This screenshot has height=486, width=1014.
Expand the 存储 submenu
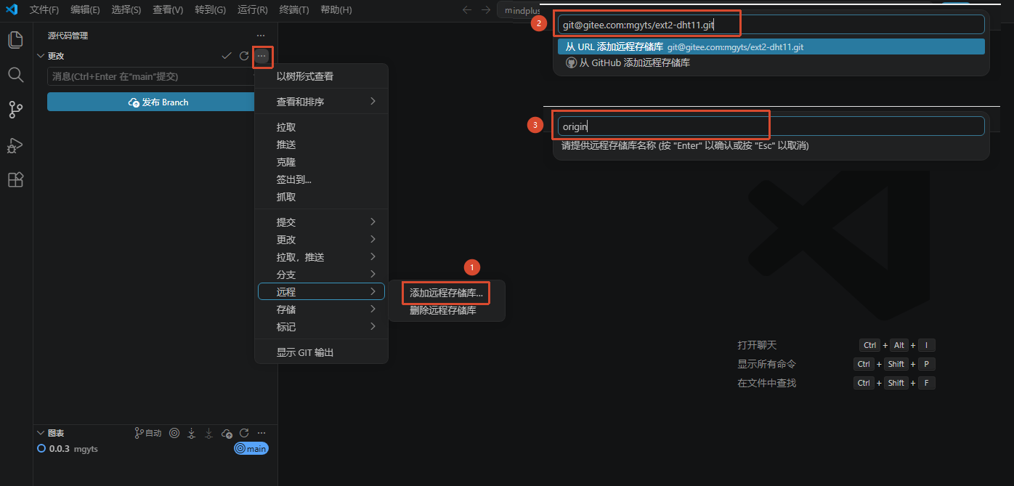(x=321, y=309)
